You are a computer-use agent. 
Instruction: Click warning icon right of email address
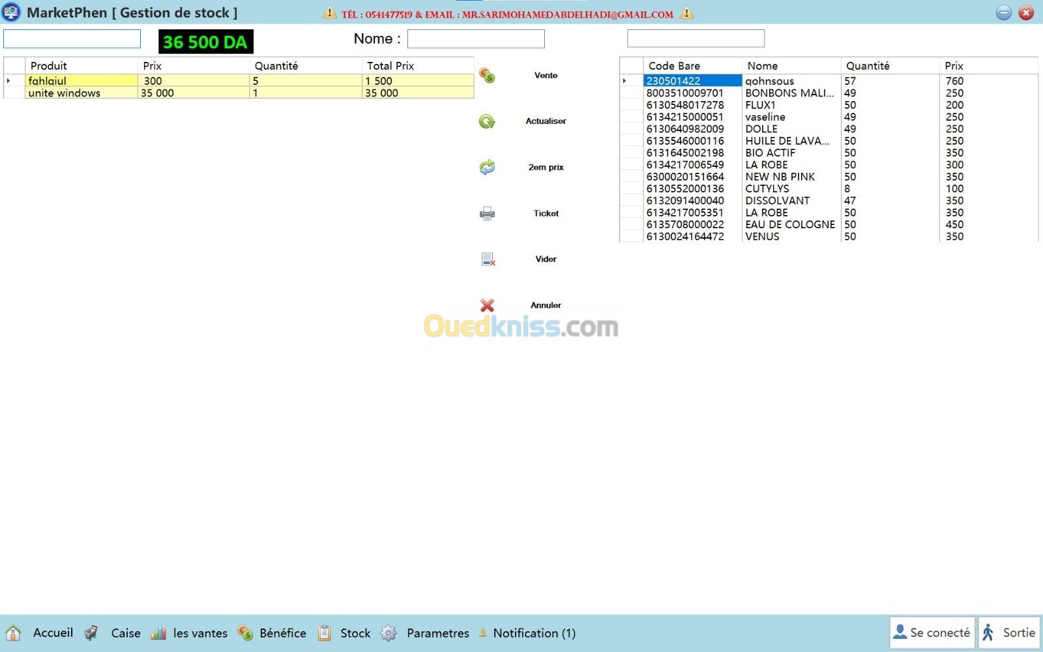pyautogui.click(x=686, y=13)
